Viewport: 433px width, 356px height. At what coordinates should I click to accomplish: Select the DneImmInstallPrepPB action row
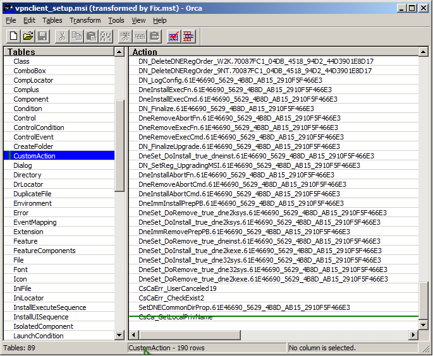274,203
